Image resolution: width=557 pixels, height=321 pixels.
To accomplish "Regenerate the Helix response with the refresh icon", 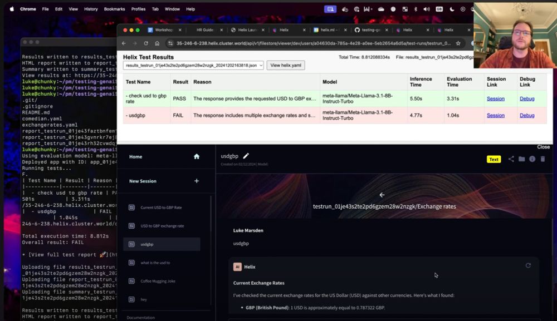I will click(x=528, y=265).
